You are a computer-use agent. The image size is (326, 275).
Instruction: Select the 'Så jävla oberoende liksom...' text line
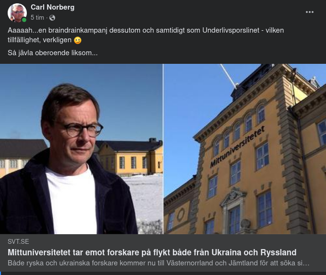coord(53,53)
